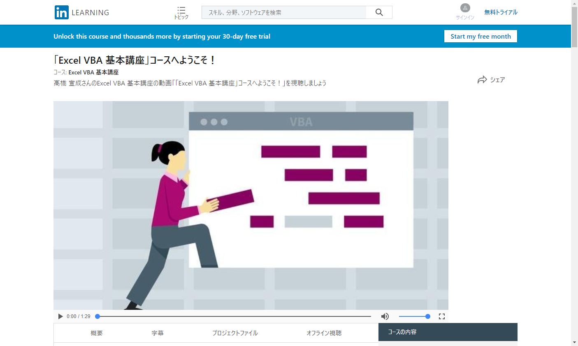Viewport: 578px width, 346px height.
Task: Open the トピック topics menu icon
Action: [x=181, y=13]
